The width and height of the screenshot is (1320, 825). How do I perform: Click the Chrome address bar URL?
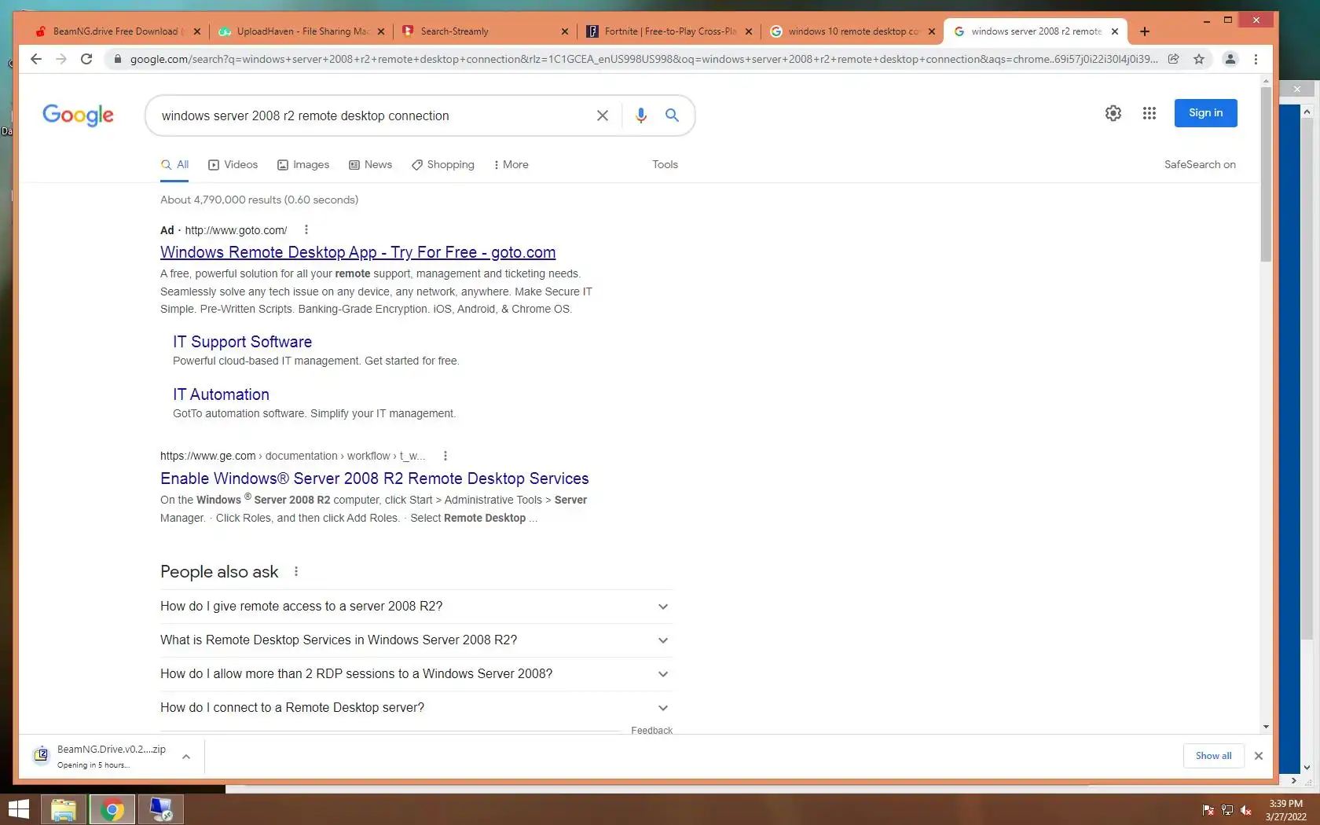pyautogui.click(x=643, y=59)
